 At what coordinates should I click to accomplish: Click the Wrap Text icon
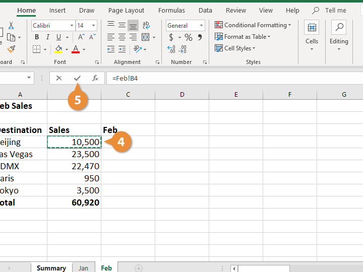tap(146, 25)
